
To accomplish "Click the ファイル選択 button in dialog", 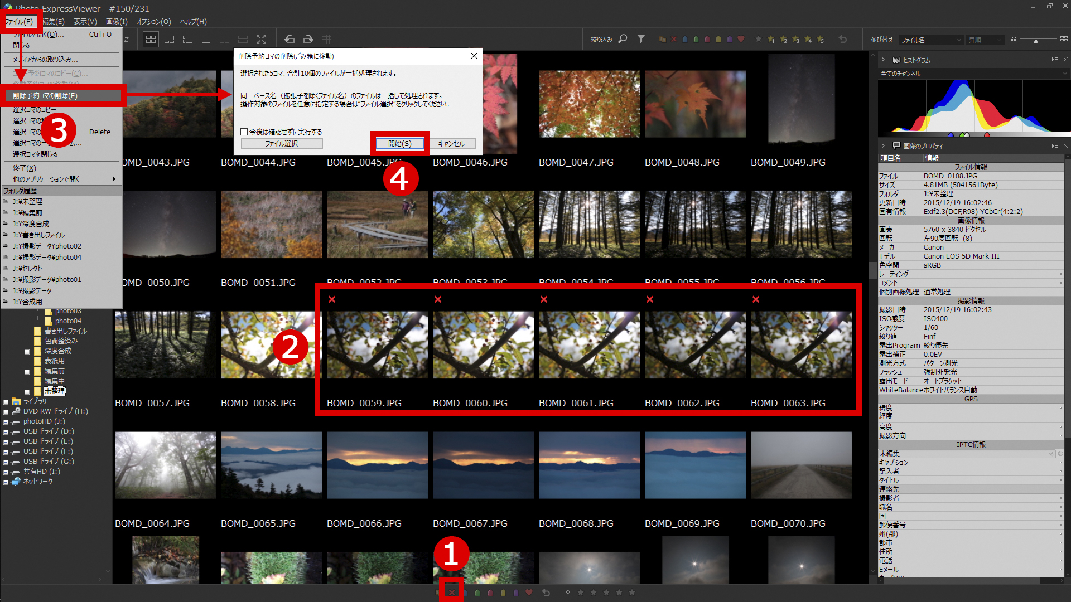I will pos(282,144).
